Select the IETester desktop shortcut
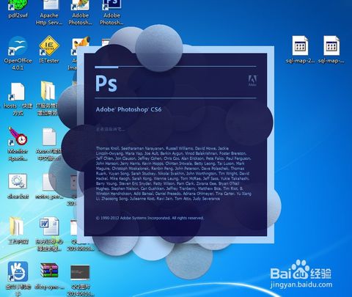The height and width of the screenshot is (297, 352). (49, 49)
